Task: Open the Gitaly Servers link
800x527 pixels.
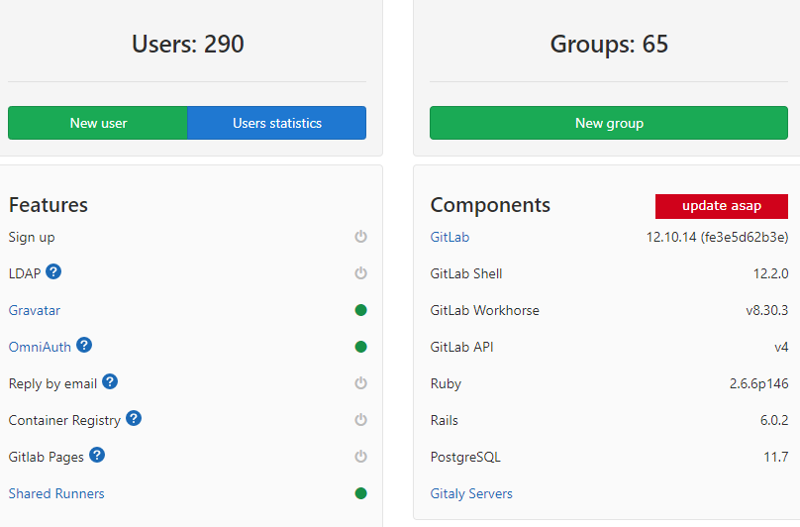Action: point(471,493)
